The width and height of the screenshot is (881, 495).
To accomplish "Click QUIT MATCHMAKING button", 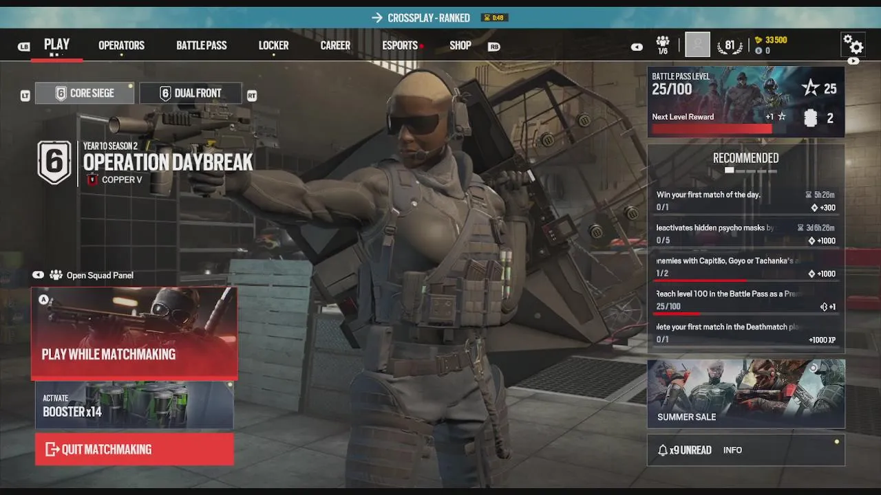I will (x=134, y=449).
